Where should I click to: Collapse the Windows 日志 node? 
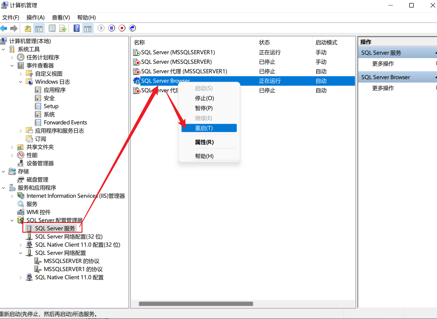point(21,82)
